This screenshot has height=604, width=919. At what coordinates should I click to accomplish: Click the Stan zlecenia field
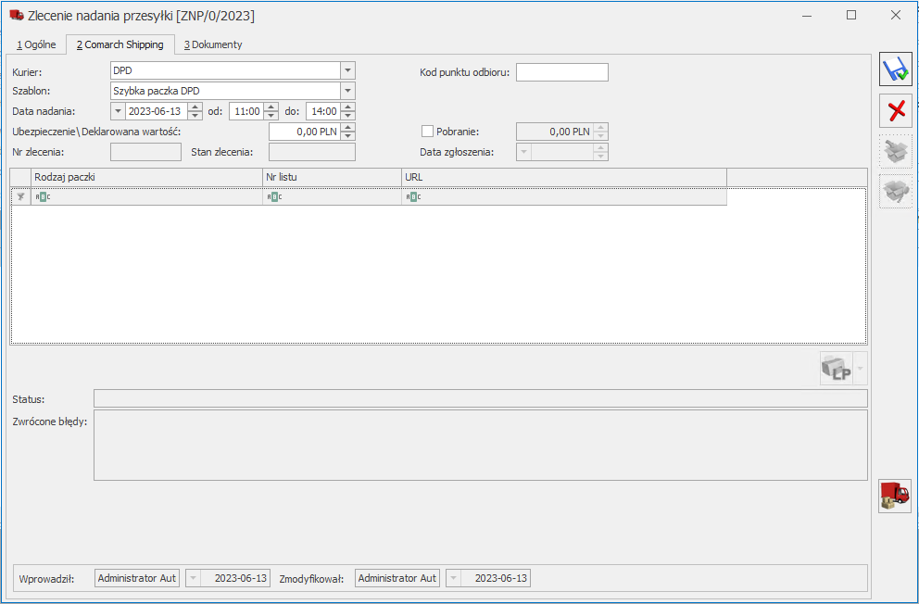pyautogui.click(x=312, y=152)
